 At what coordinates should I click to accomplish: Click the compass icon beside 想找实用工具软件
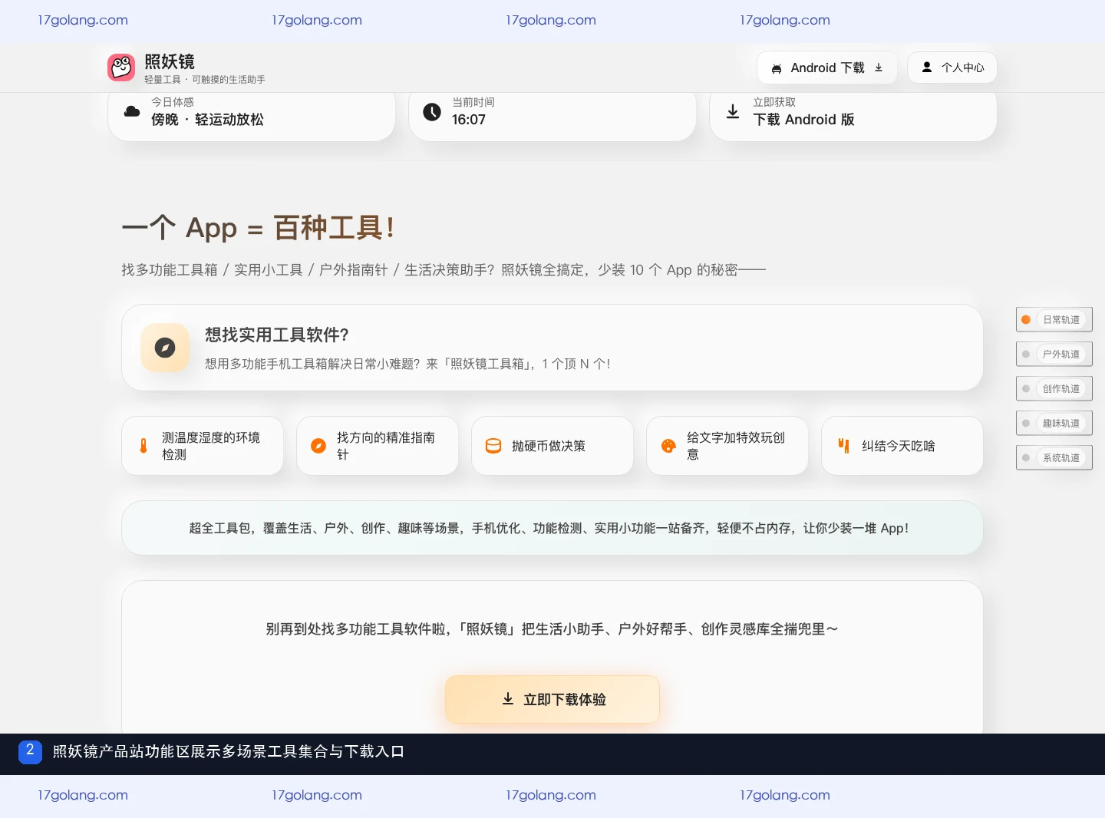165,348
